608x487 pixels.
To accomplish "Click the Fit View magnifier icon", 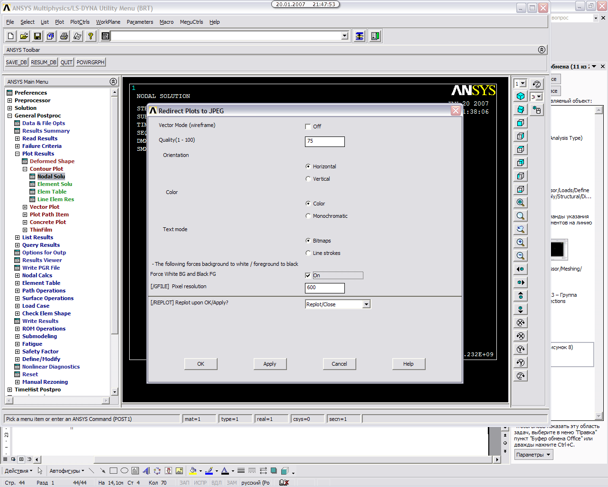I will (x=521, y=203).
